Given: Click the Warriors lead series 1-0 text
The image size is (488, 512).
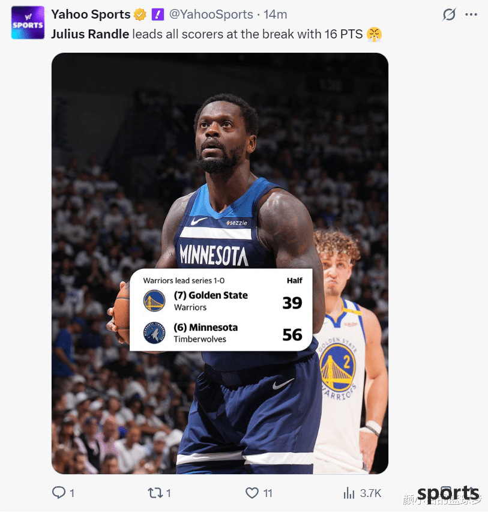Looking at the screenshot, I should [x=184, y=280].
